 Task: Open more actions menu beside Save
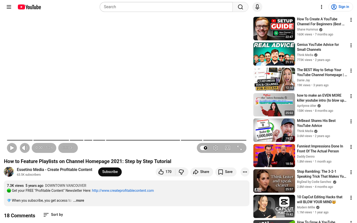(x=245, y=172)
